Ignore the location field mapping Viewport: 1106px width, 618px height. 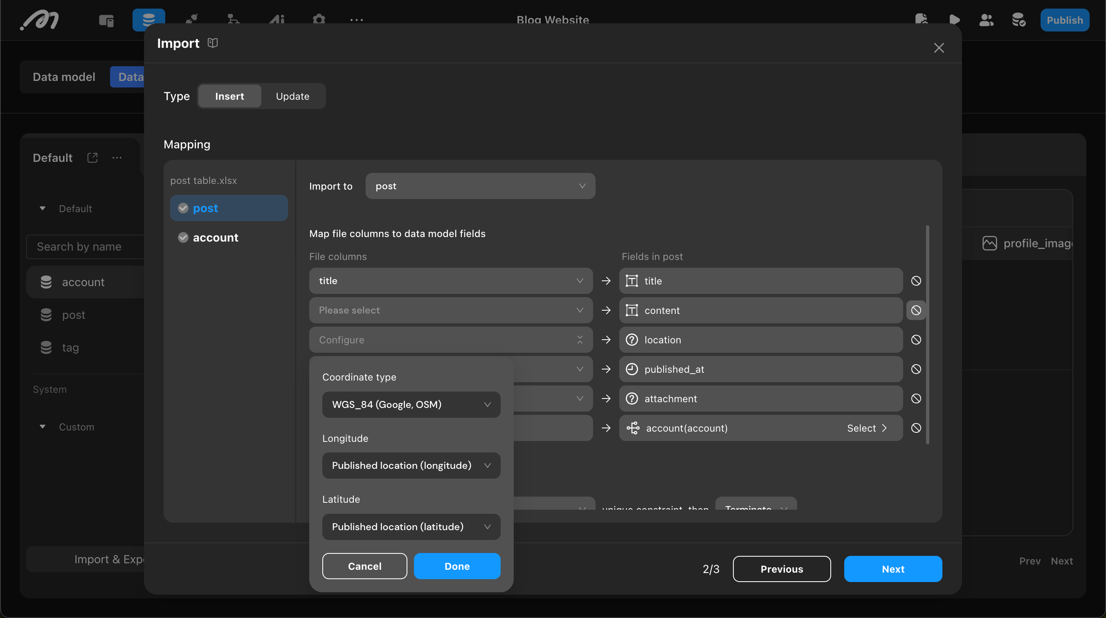[x=916, y=340]
